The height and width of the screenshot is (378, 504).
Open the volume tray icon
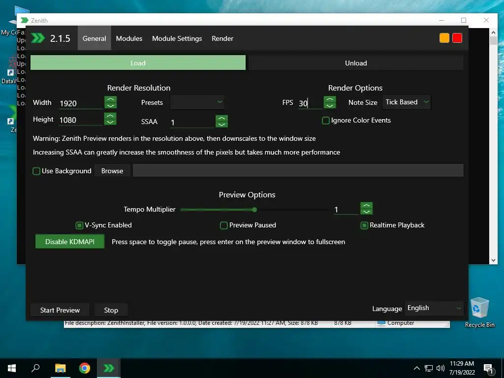point(441,368)
